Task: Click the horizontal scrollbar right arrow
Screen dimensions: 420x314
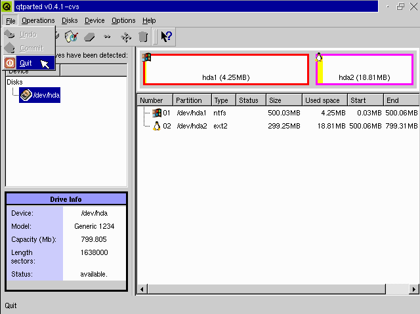Action: tap(414, 289)
